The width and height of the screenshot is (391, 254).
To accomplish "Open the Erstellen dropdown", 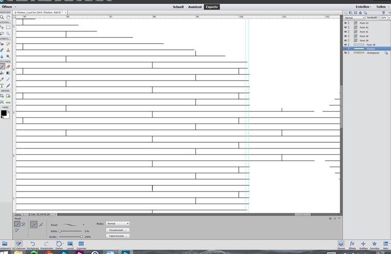I will 363,7.
